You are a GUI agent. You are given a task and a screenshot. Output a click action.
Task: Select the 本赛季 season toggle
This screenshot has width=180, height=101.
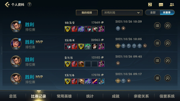coord(167,12)
